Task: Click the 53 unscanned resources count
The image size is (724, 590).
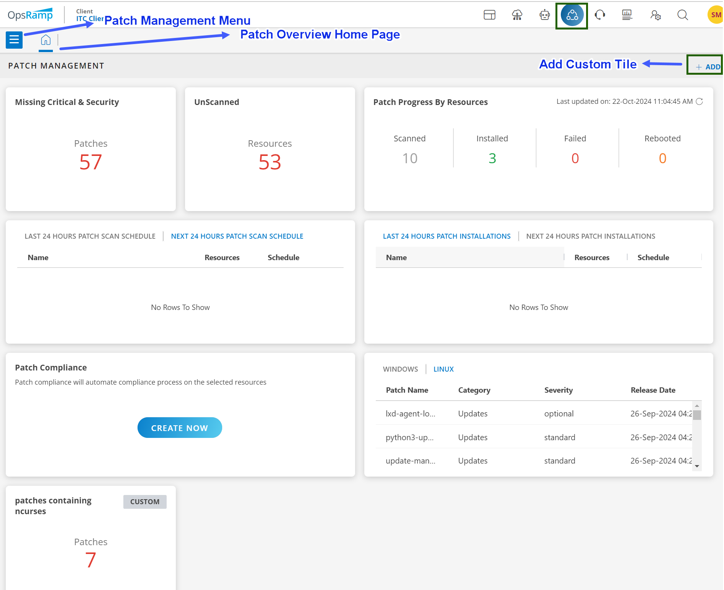Action: click(x=270, y=162)
